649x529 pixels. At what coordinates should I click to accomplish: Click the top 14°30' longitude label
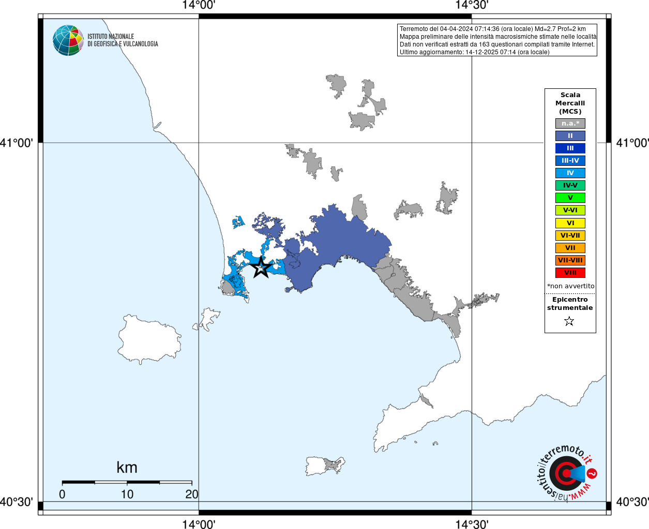[x=472, y=5]
